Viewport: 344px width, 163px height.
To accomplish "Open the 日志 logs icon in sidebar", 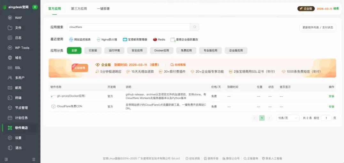I will (10, 38).
